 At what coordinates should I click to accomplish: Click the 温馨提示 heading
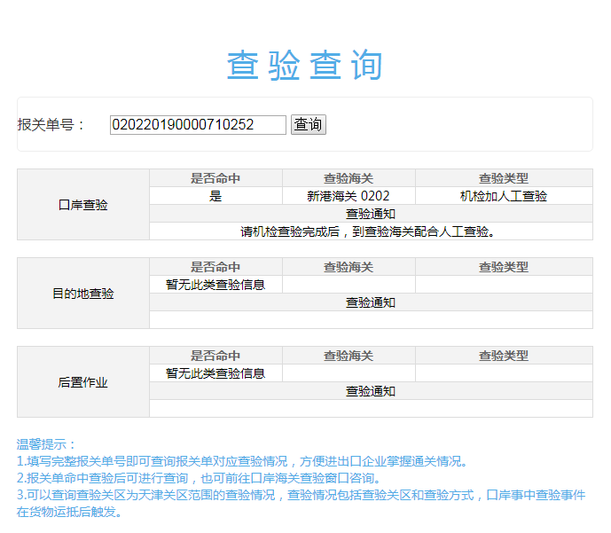45,444
